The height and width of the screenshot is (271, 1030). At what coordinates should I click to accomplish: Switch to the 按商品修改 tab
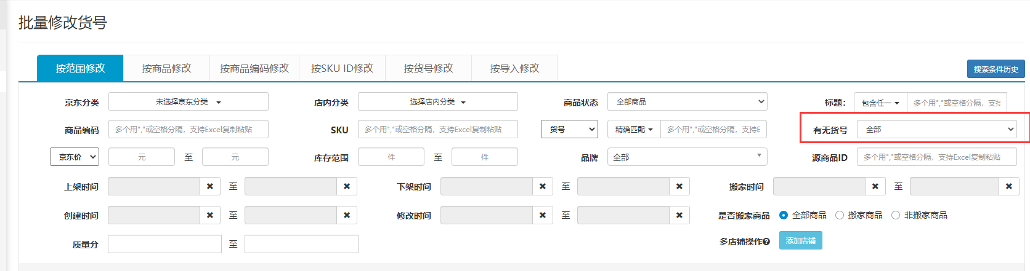pyautogui.click(x=166, y=68)
